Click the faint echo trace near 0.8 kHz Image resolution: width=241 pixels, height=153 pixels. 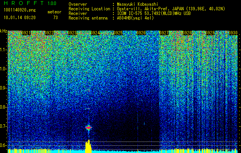pos(88,109)
